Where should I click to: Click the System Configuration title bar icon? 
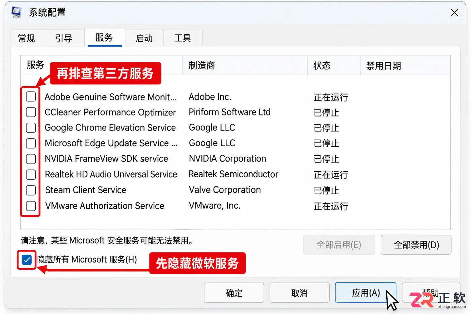point(16,12)
